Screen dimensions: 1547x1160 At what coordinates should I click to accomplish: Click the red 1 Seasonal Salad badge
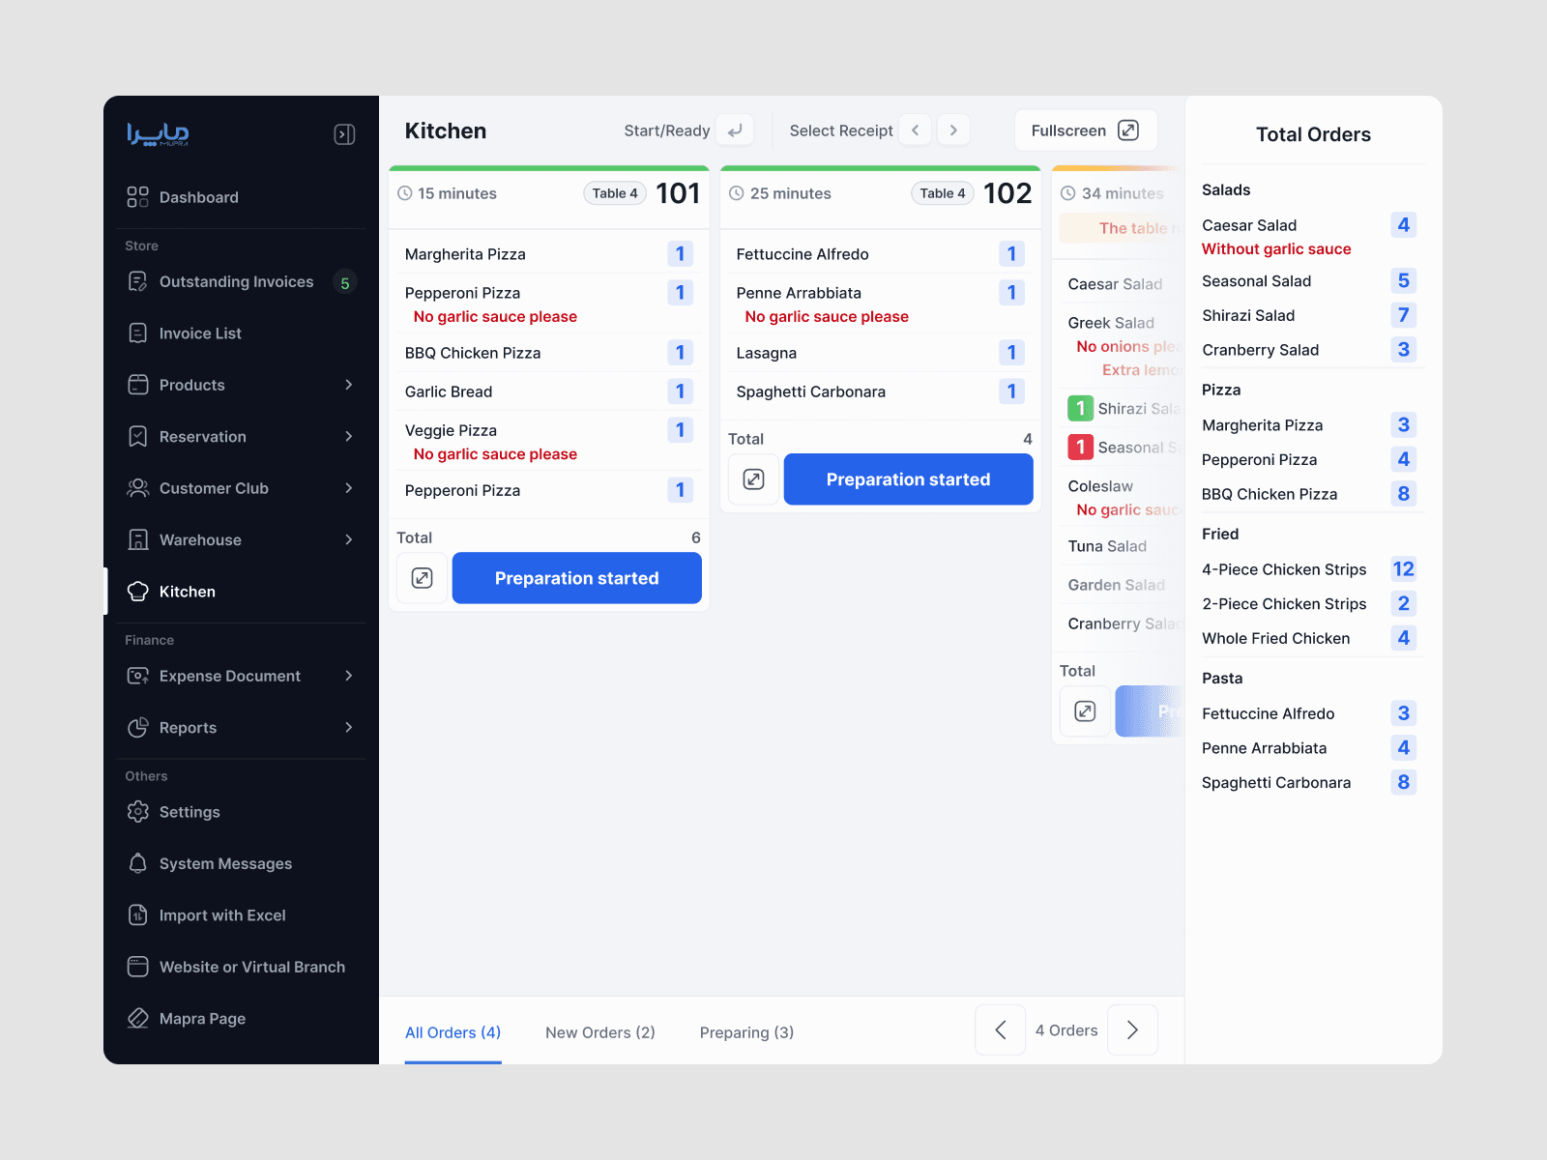(1080, 448)
